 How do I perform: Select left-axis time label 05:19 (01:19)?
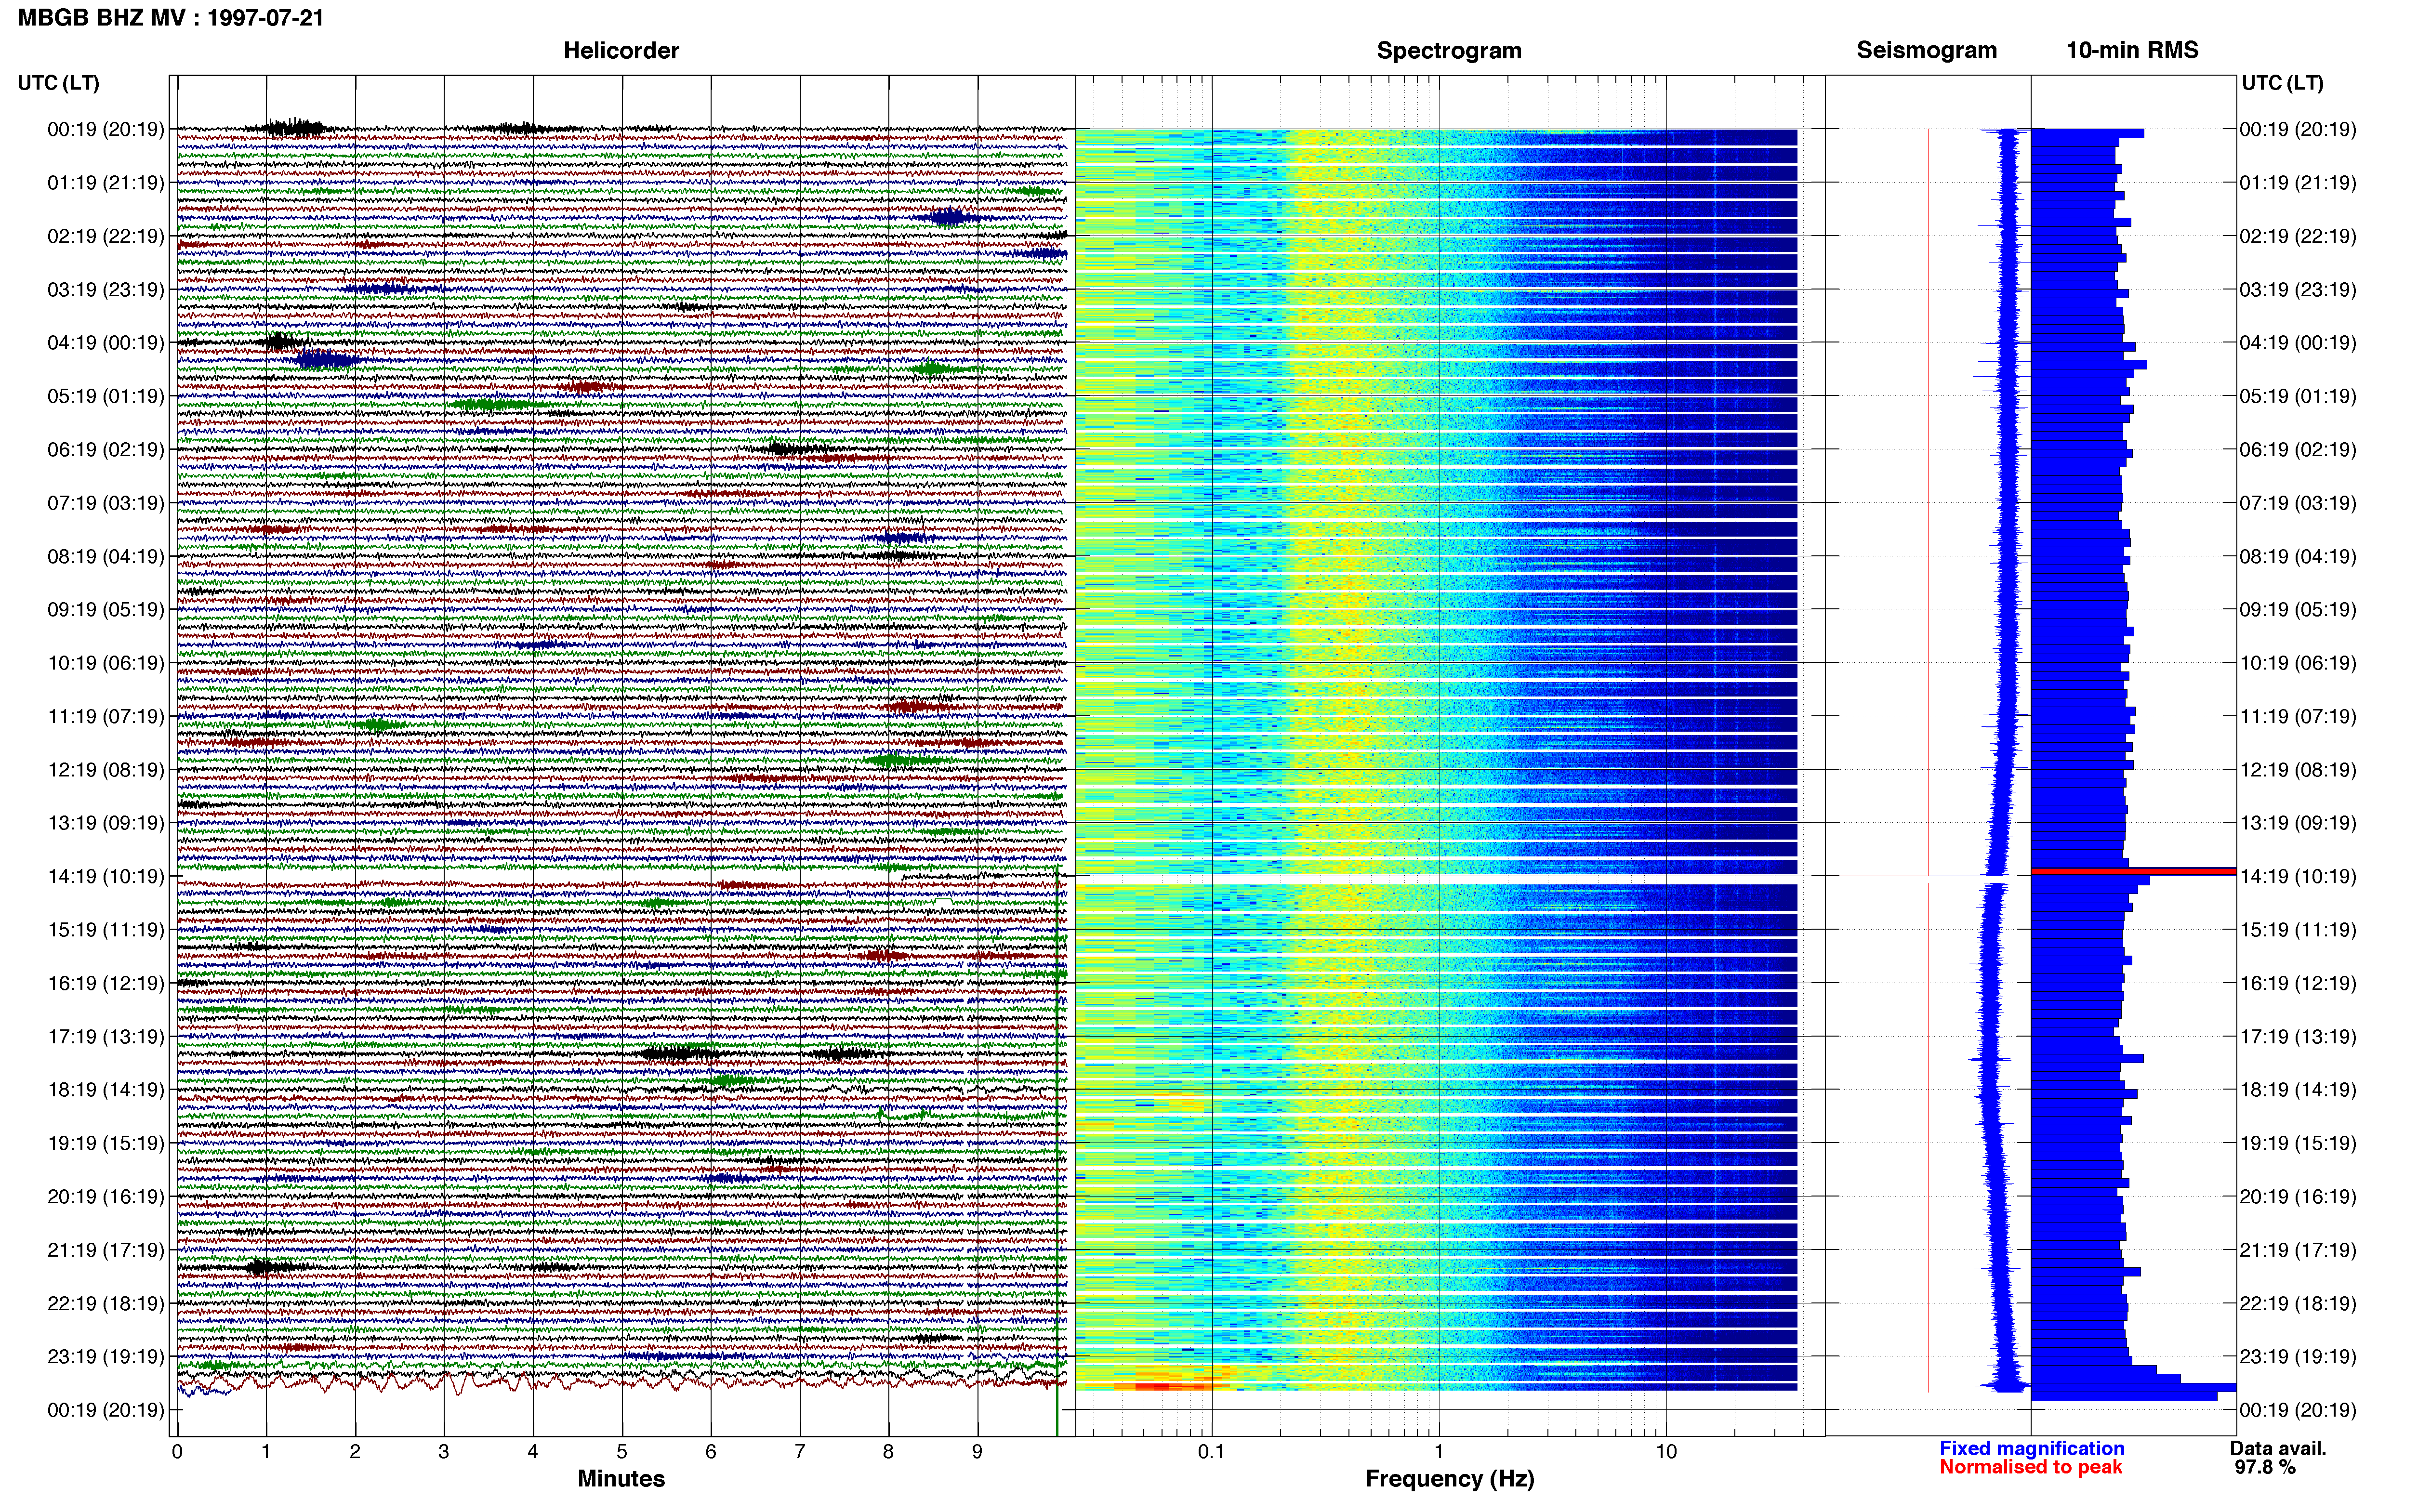[106, 396]
